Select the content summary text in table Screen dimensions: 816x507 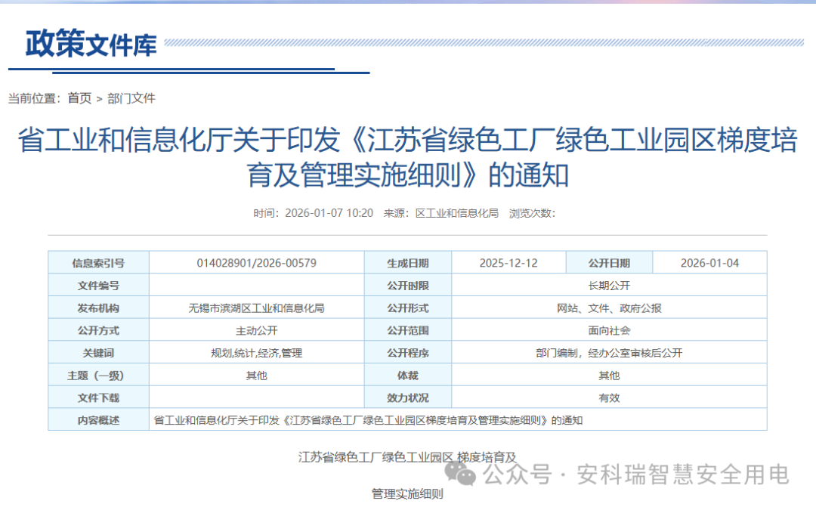click(368, 419)
